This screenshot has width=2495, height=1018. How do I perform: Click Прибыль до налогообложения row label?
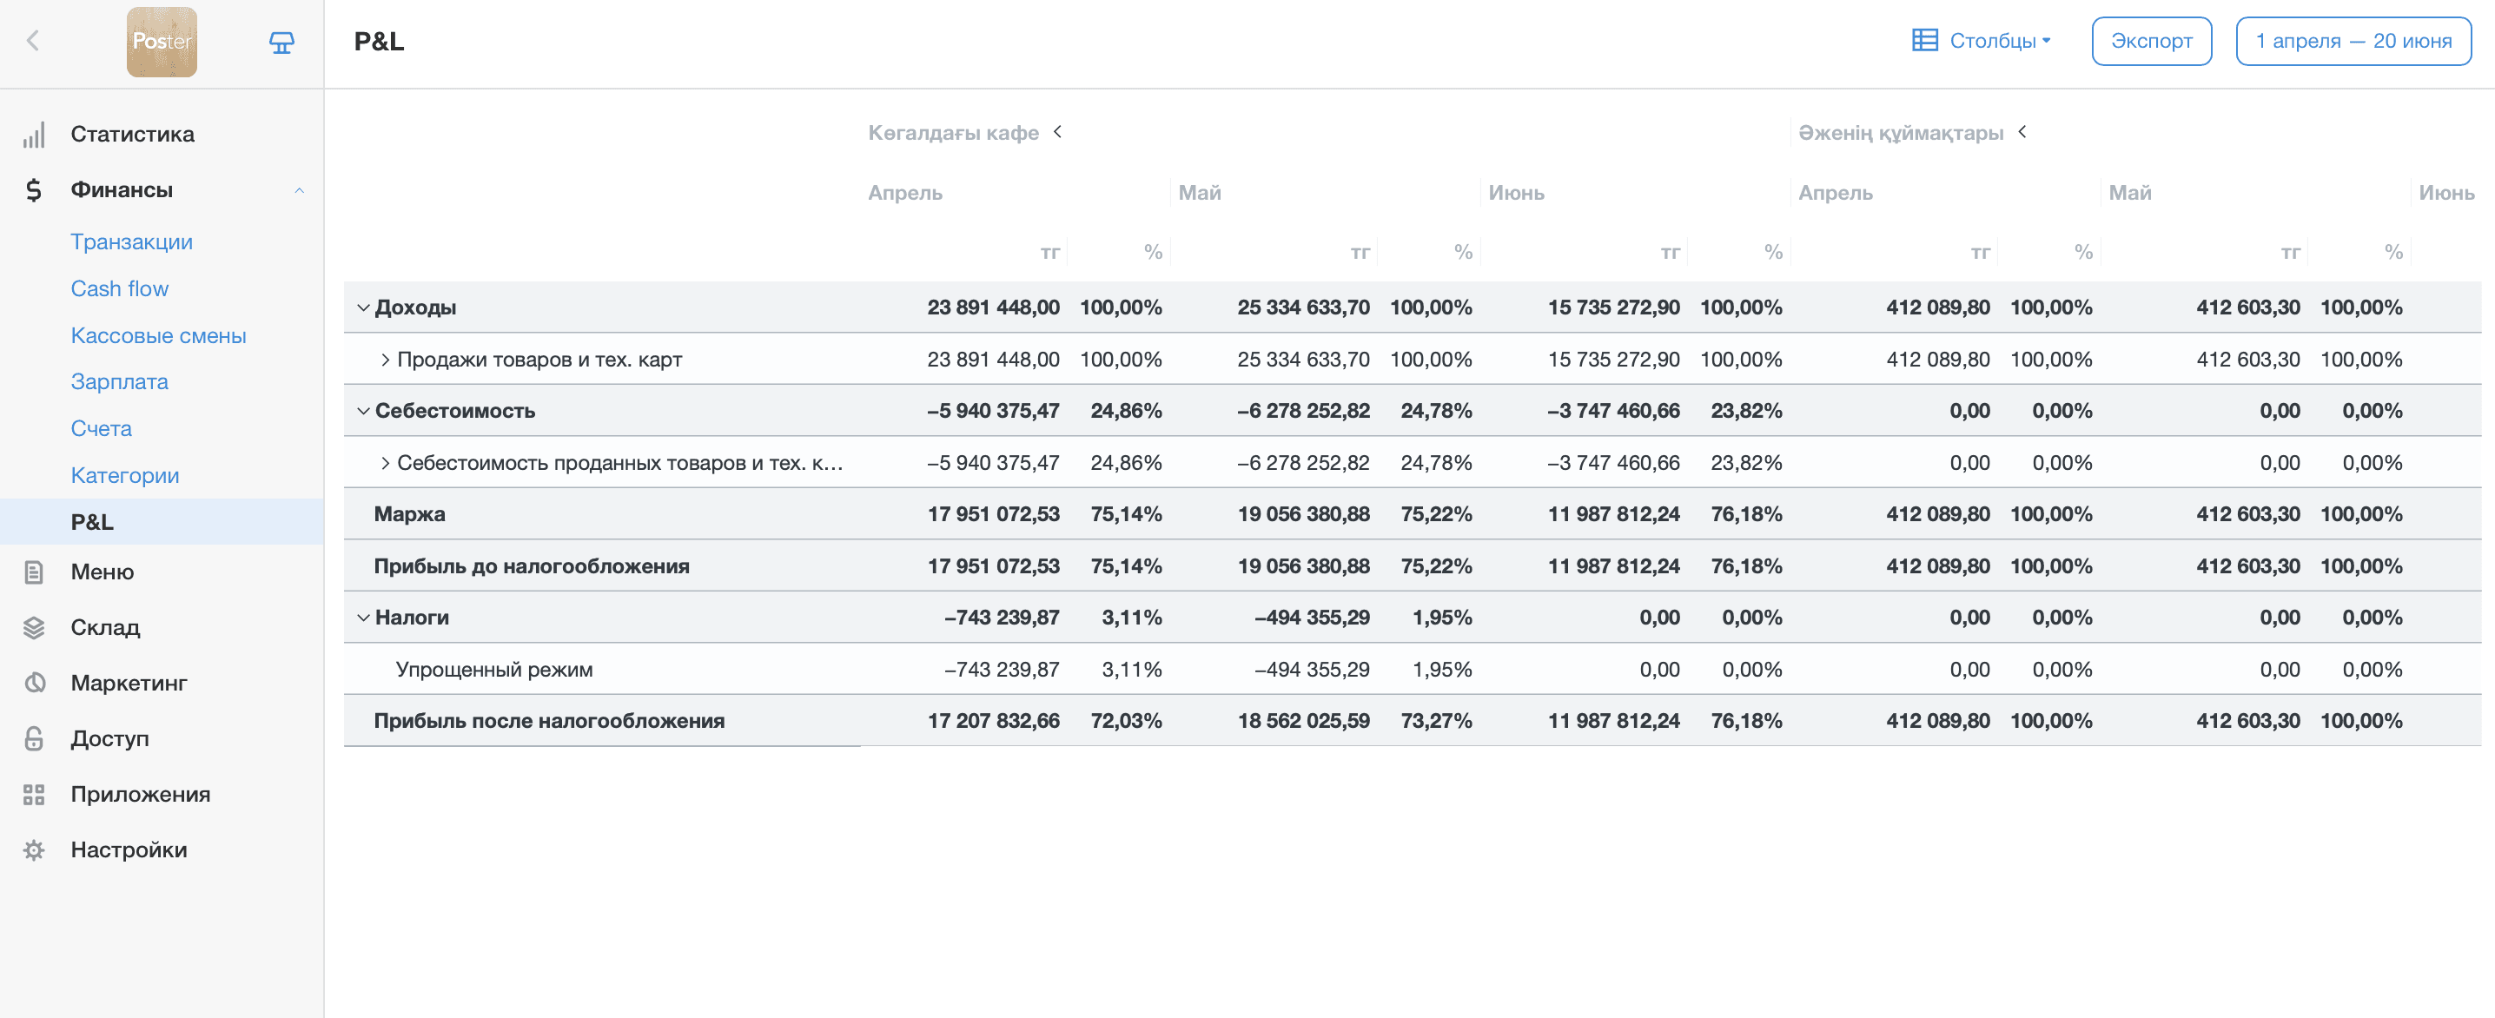pos(532,566)
